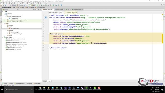The height and width of the screenshot is (93, 165).
Task: Click the Cut scissors icon
Action: (13, 5)
